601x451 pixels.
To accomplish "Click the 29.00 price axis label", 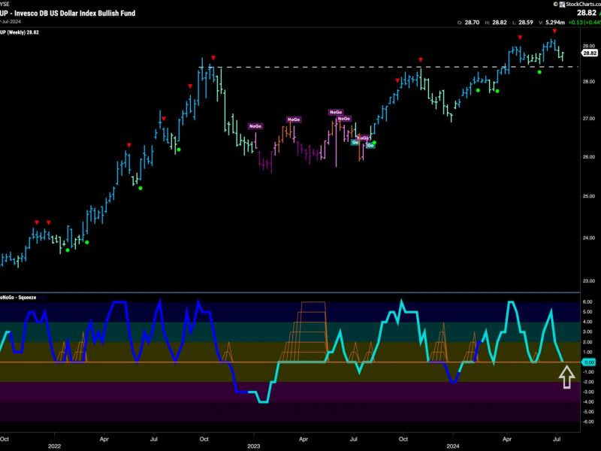I will pyautogui.click(x=589, y=46).
